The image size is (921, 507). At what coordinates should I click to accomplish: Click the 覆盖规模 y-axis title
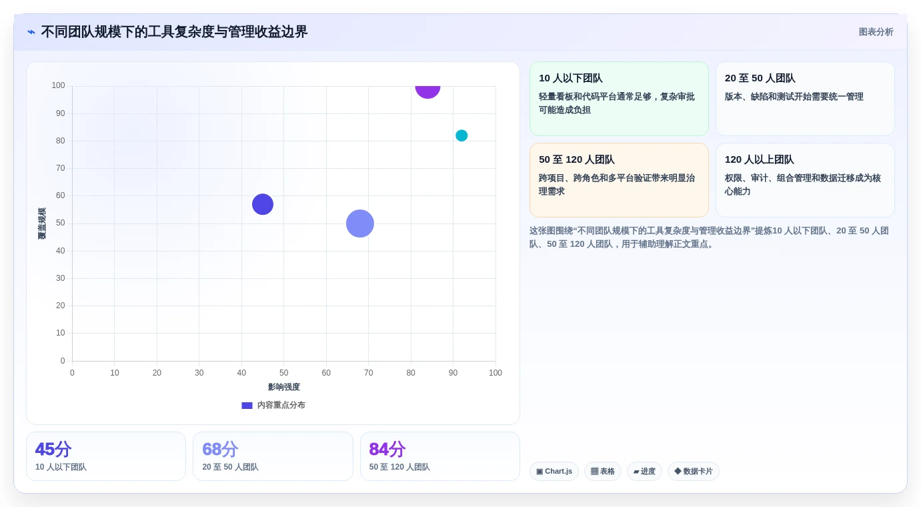42,223
